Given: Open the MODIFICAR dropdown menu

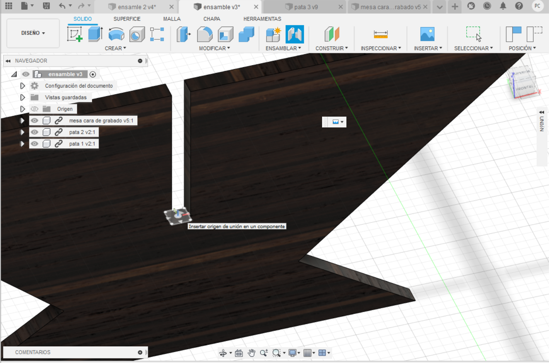Looking at the screenshot, I should 215,48.
